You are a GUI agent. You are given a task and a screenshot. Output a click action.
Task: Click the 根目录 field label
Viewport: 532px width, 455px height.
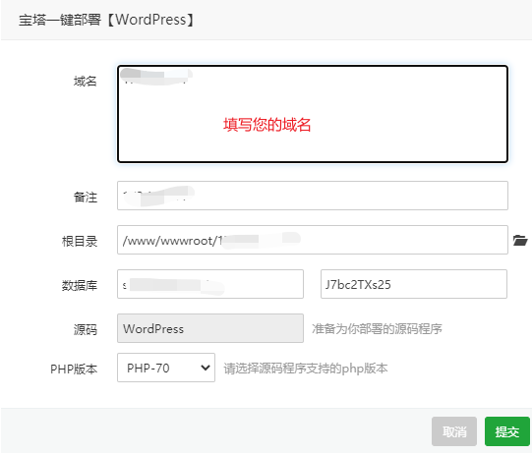pyautogui.click(x=80, y=242)
